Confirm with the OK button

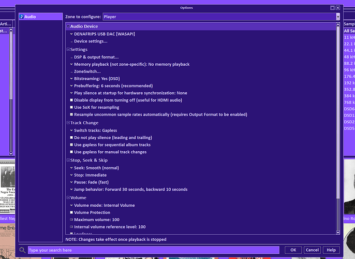(293, 250)
